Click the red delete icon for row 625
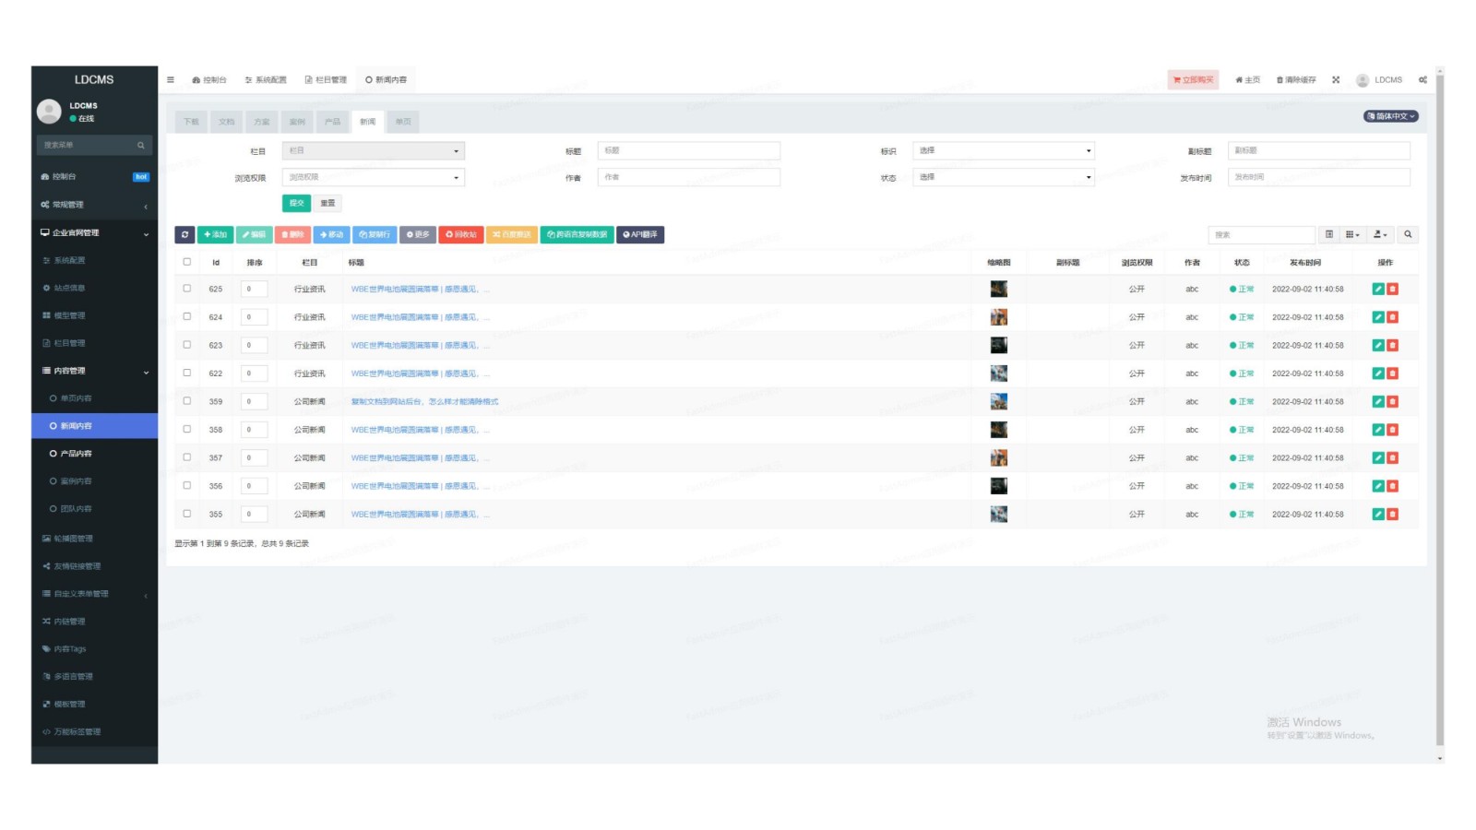This screenshot has height=830, width=1476. tap(1393, 289)
